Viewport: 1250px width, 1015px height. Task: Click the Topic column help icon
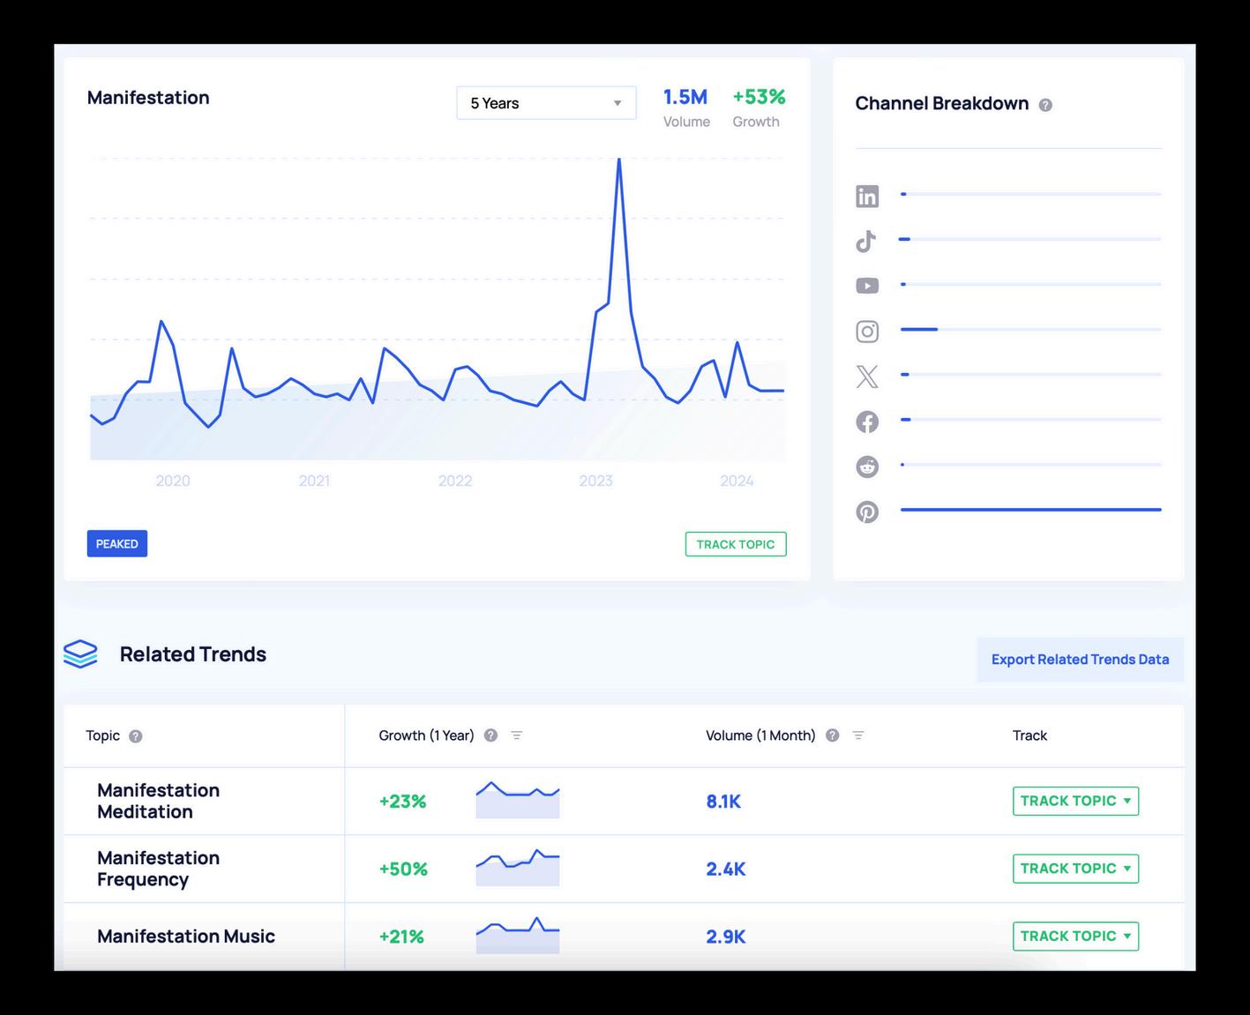(136, 736)
